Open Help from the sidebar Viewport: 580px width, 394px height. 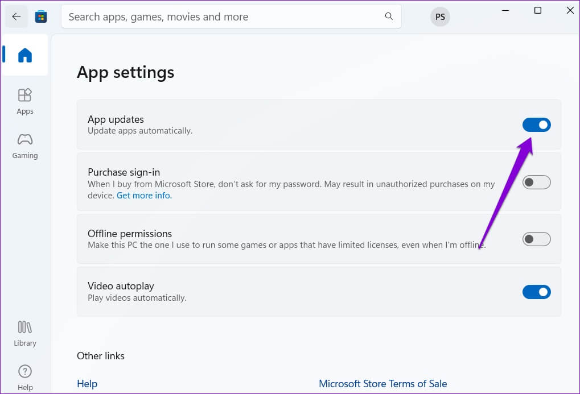[x=25, y=378]
